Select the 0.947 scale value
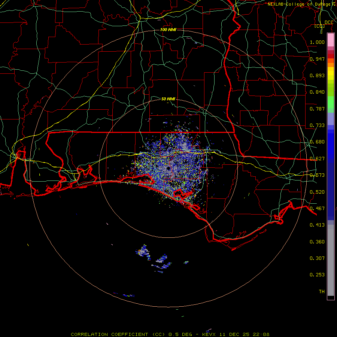Image resolution: width=337 pixels, height=337 pixels. pos(317,59)
